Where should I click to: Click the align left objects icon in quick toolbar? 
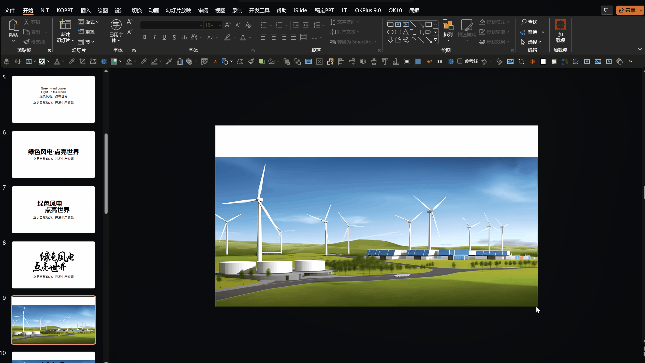pos(341,61)
